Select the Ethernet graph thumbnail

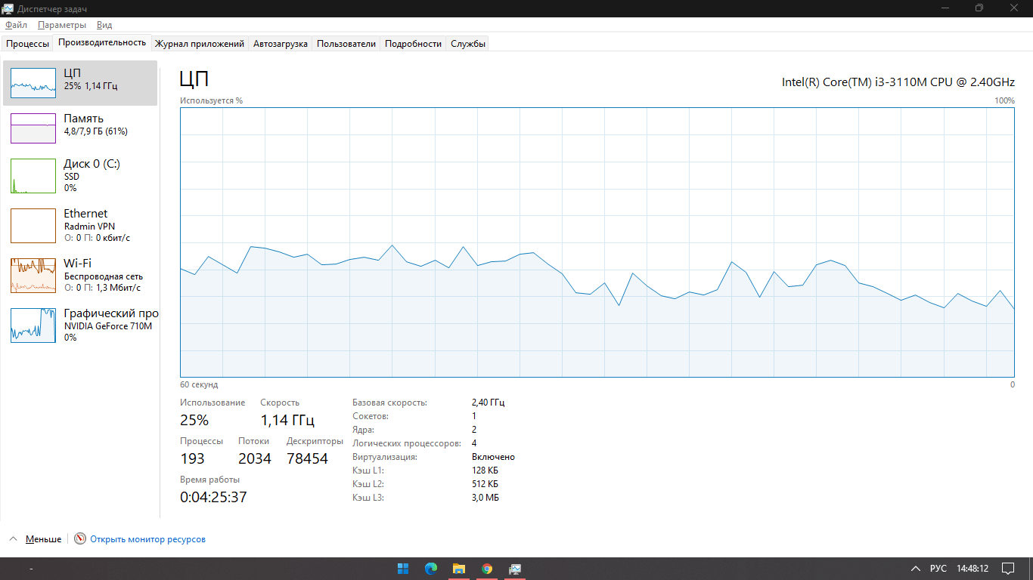click(33, 226)
